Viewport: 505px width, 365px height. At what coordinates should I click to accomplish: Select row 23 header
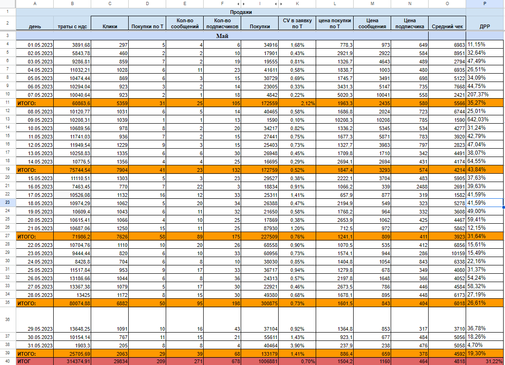coord(8,202)
